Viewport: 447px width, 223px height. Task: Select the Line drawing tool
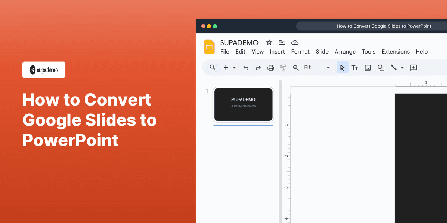tap(394, 68)
